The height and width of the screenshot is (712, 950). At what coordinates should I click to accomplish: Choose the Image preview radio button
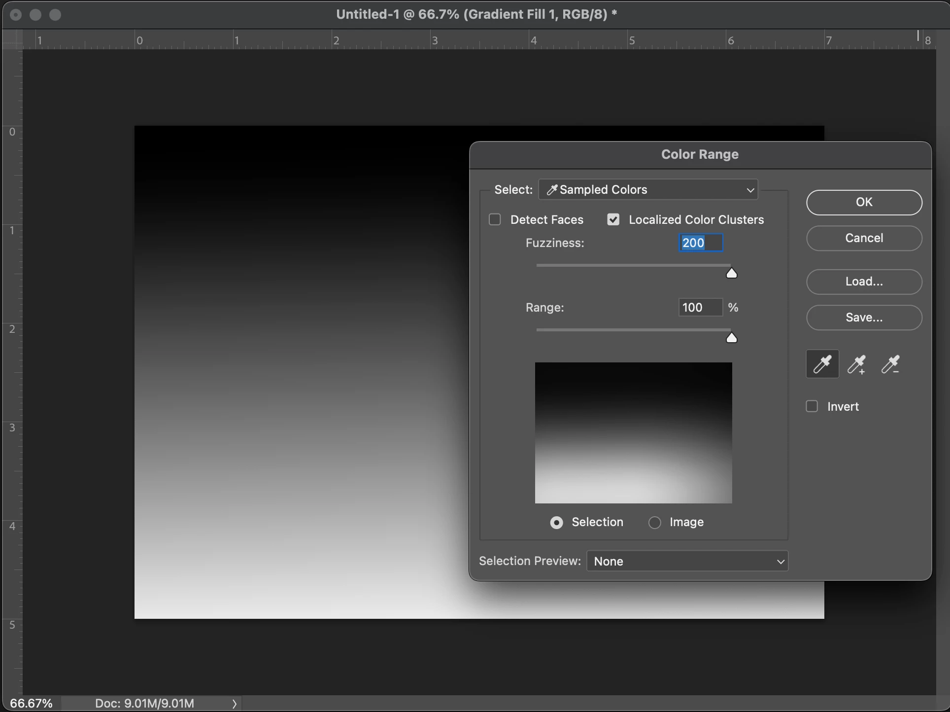(654, 522)
